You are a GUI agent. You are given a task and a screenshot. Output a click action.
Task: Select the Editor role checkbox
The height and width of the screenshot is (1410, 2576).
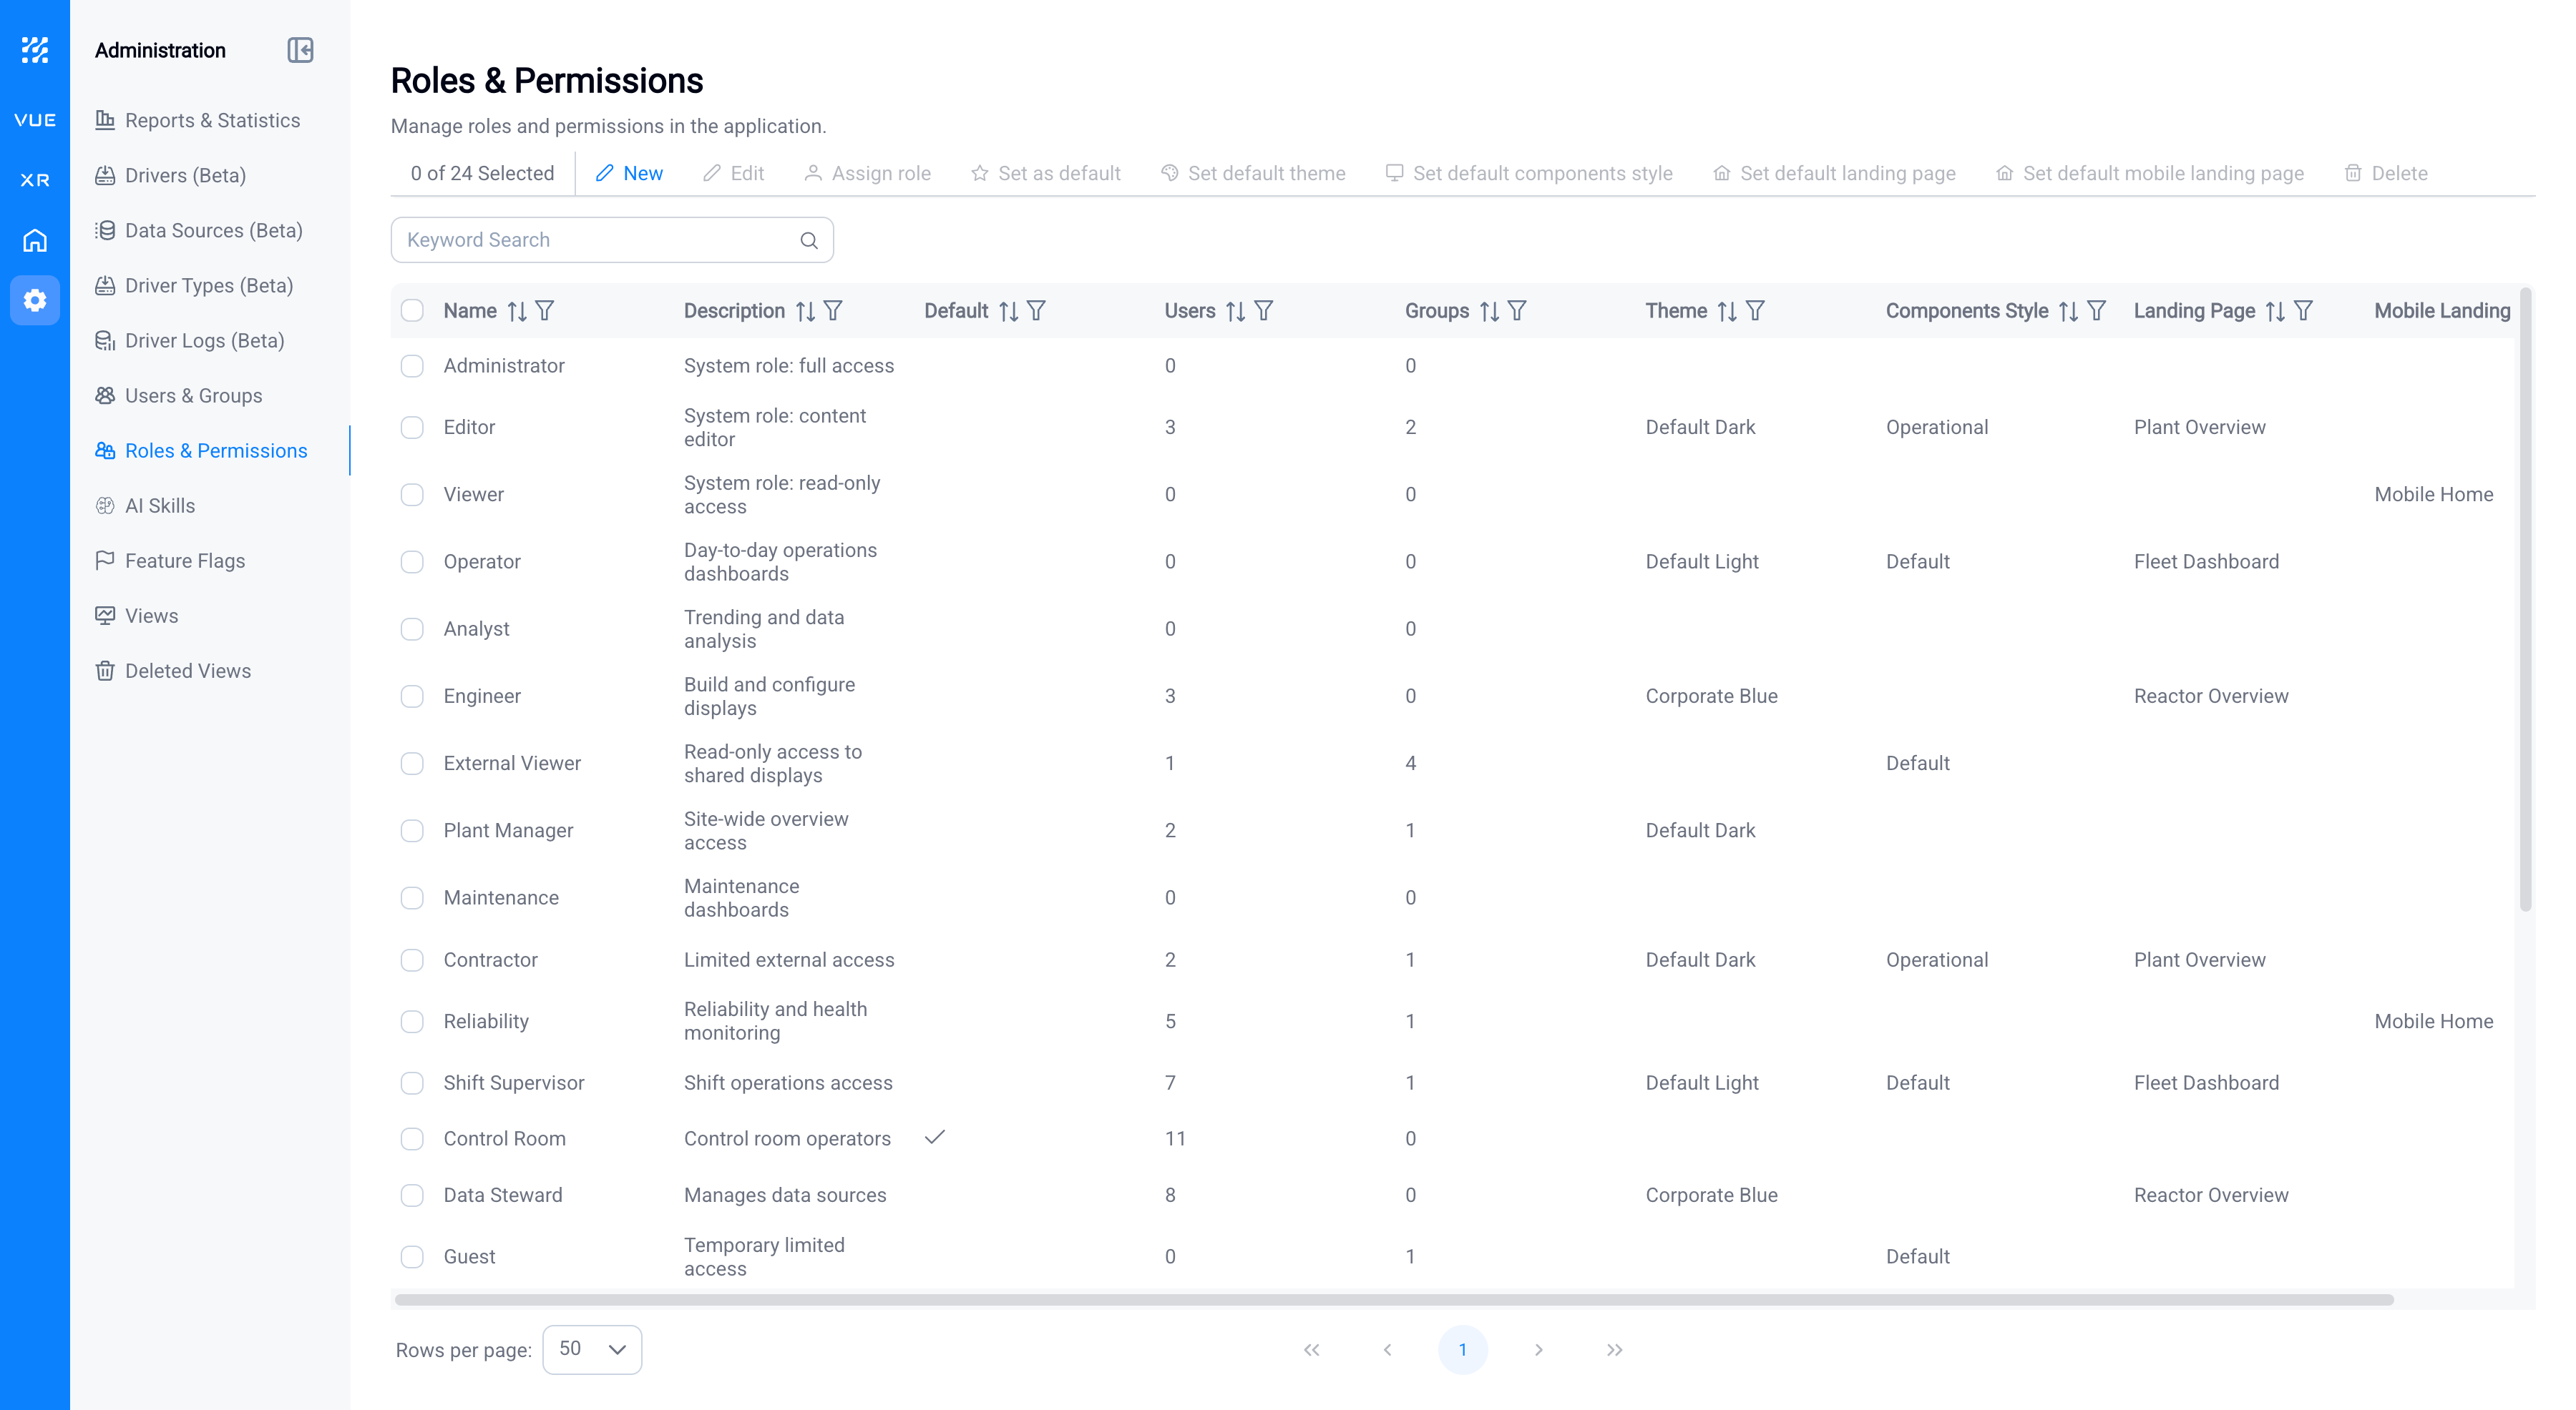[x=412, y=428]
